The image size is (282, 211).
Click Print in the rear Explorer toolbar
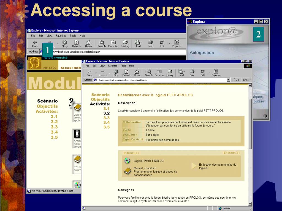click(x=150, y=44)
